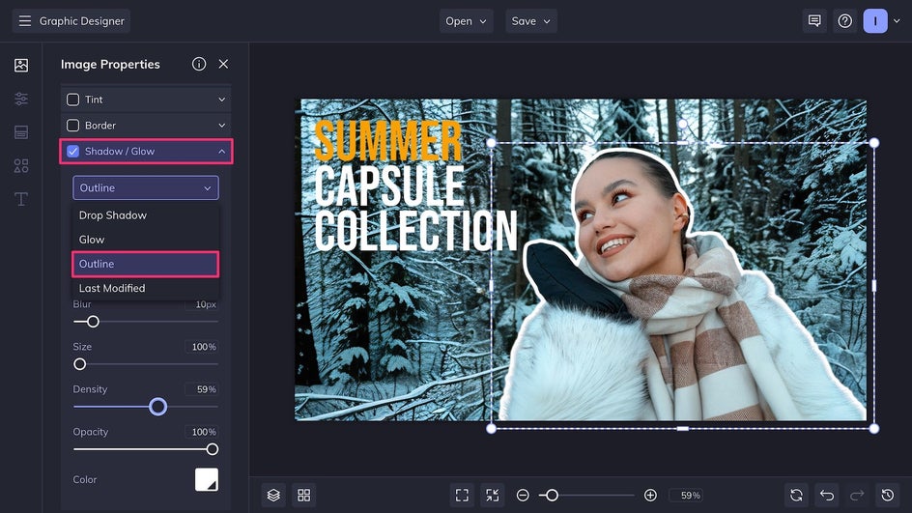The height and width of the screenshot is (513, 912).
Task: Click the Blur slider handle
Action: tap(93, 321)
